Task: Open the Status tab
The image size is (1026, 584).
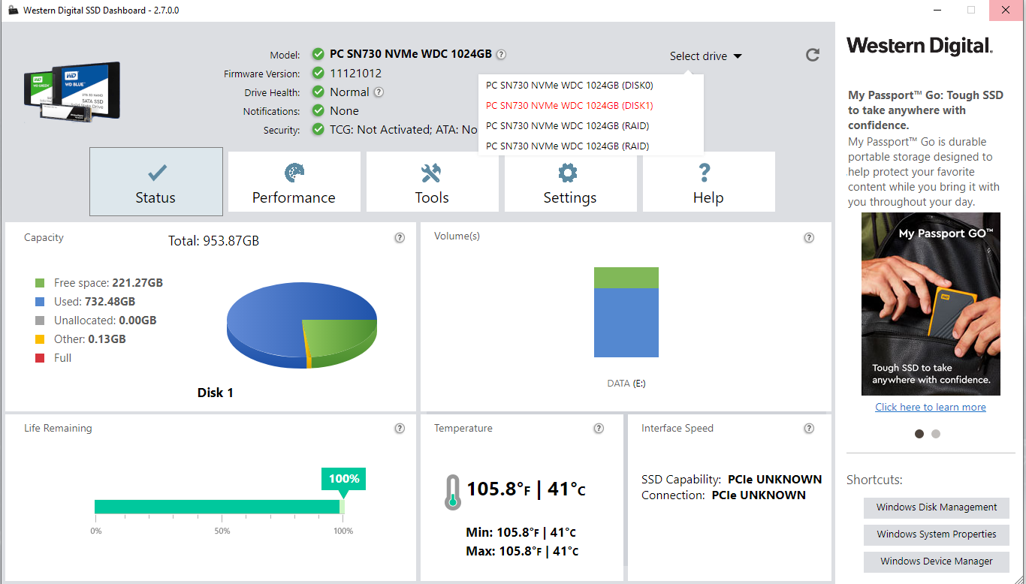Action: (156, 182)
